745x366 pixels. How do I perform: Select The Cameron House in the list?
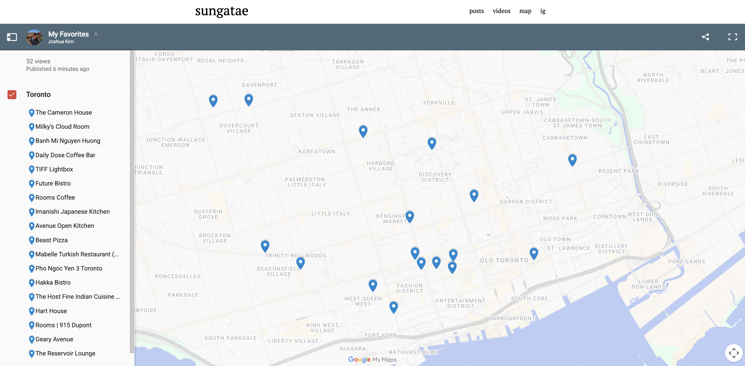coord(64,112)
